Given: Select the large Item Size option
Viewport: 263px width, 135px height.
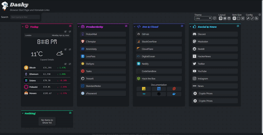Looking at the screenshot, I should coord(243,18).
